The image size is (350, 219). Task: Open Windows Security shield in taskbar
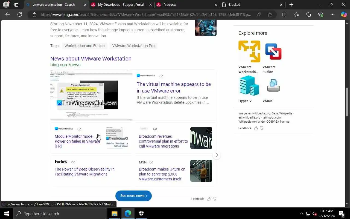pos(141,214)
